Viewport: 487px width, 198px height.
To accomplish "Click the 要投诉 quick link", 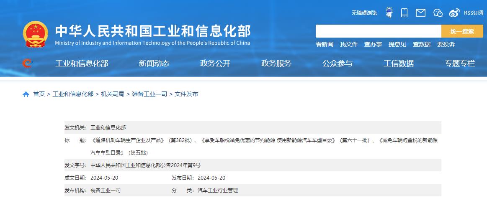I will [446, 44].
